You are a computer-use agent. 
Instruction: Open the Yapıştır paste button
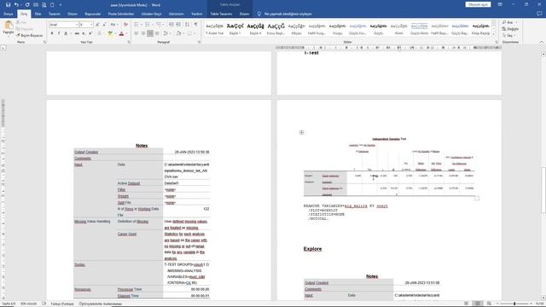pyautogui.click(x=8, y=28)
